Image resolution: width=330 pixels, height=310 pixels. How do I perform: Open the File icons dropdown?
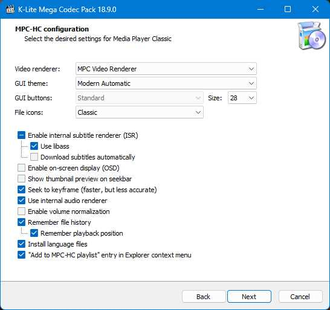(140, 112)
